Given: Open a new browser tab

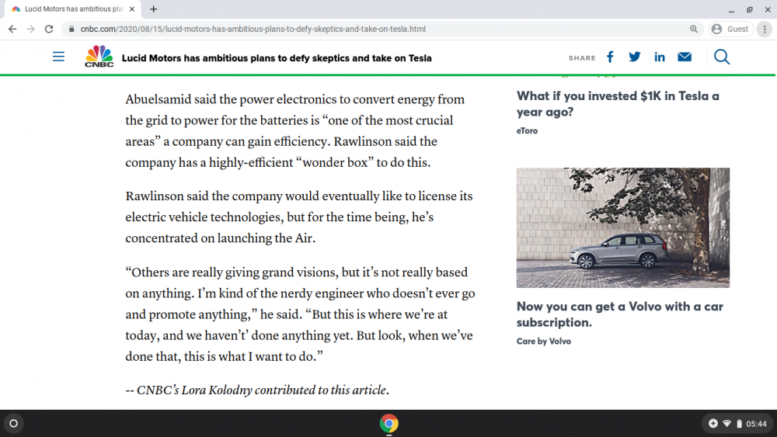Looking at the screenshot, I should click(154, 9).
